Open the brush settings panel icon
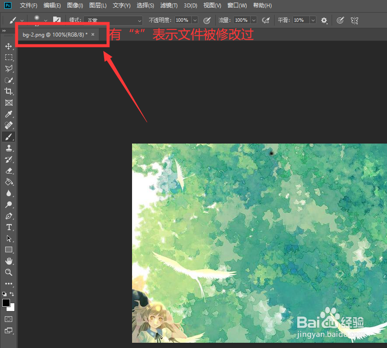This screenshot has height=348, width=387. 57,20
